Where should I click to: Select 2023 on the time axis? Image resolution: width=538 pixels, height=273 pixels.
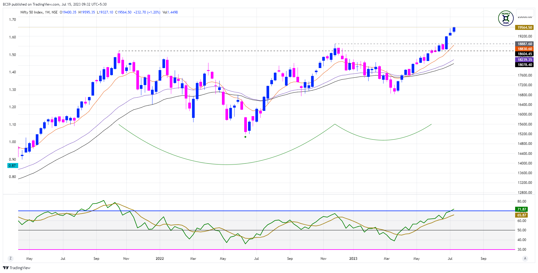click(353, 259)
